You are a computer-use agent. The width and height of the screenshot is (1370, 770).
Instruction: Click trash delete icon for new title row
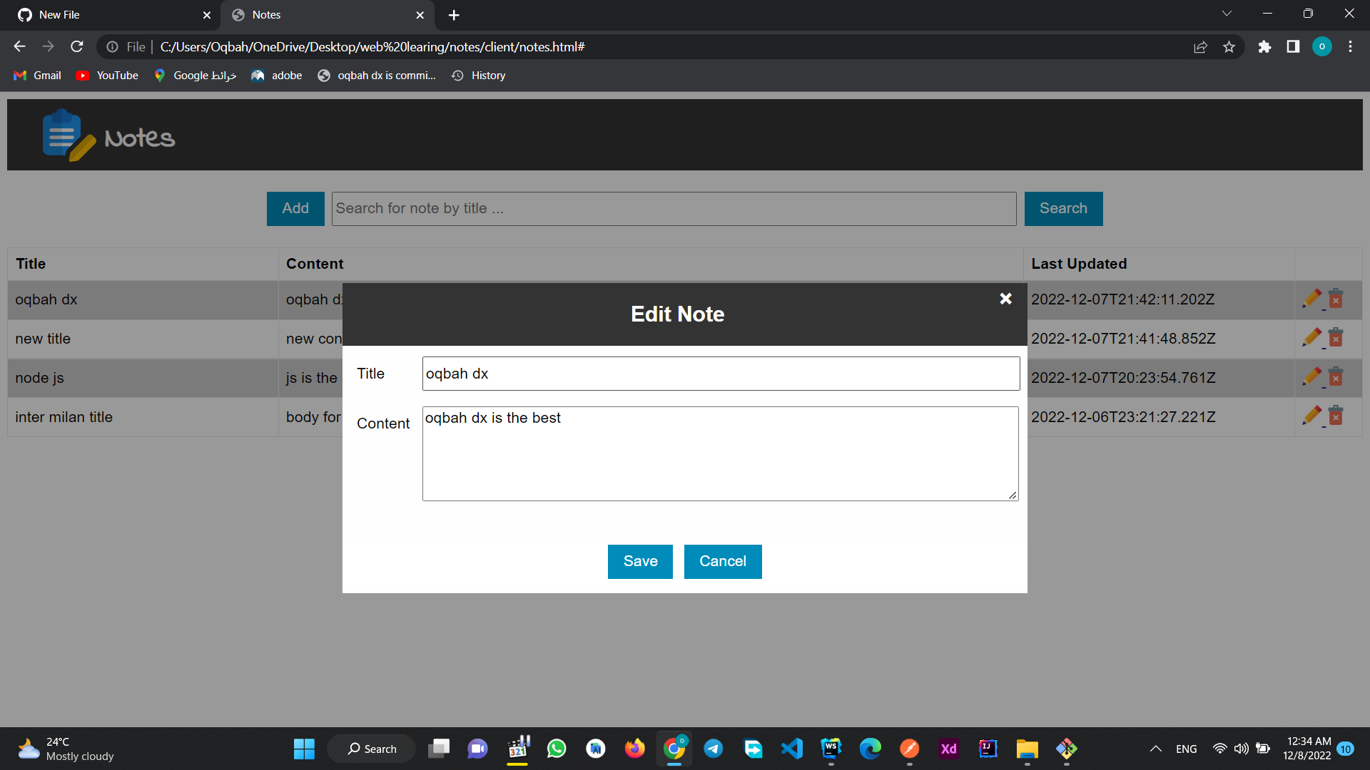[x=1336, y=338]
